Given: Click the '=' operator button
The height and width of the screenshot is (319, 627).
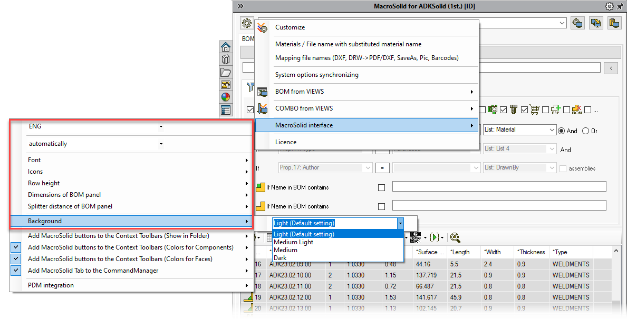Looking at the screenshot, I should 382,168.
